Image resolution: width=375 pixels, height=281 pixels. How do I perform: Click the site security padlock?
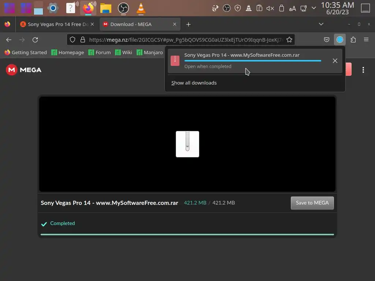click(x=82, y=40)
